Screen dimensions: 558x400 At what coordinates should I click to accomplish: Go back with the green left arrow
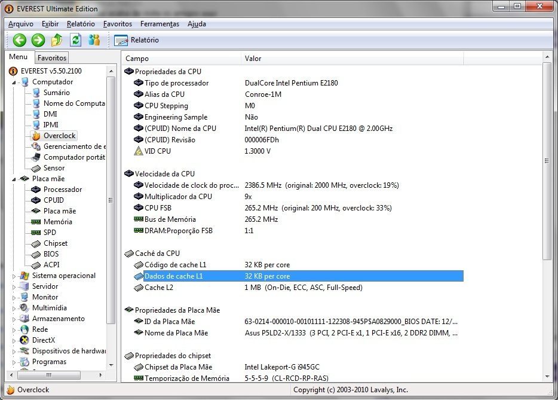point(20,40)
